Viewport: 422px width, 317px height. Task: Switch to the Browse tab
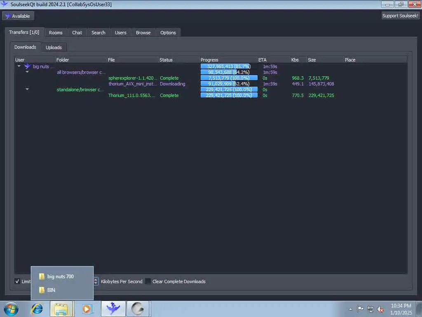tap(143, 33)
